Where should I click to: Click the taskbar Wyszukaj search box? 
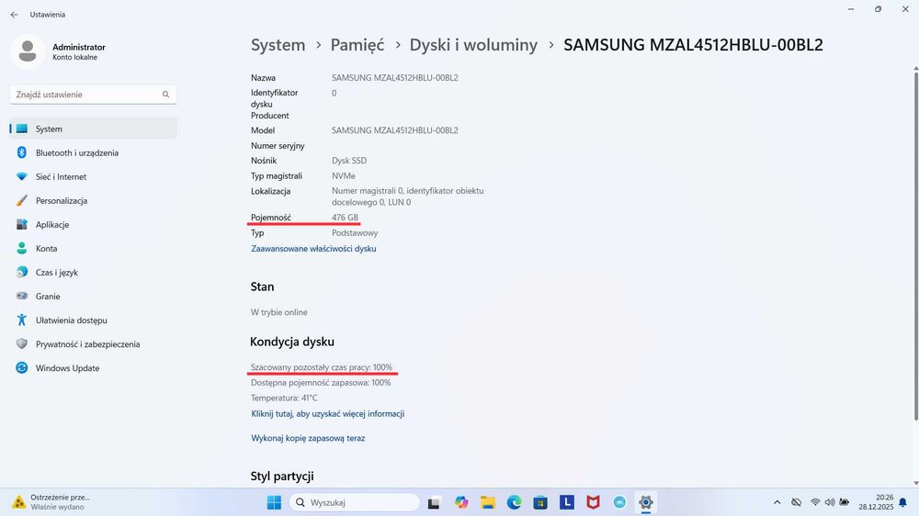click(355, 502)
